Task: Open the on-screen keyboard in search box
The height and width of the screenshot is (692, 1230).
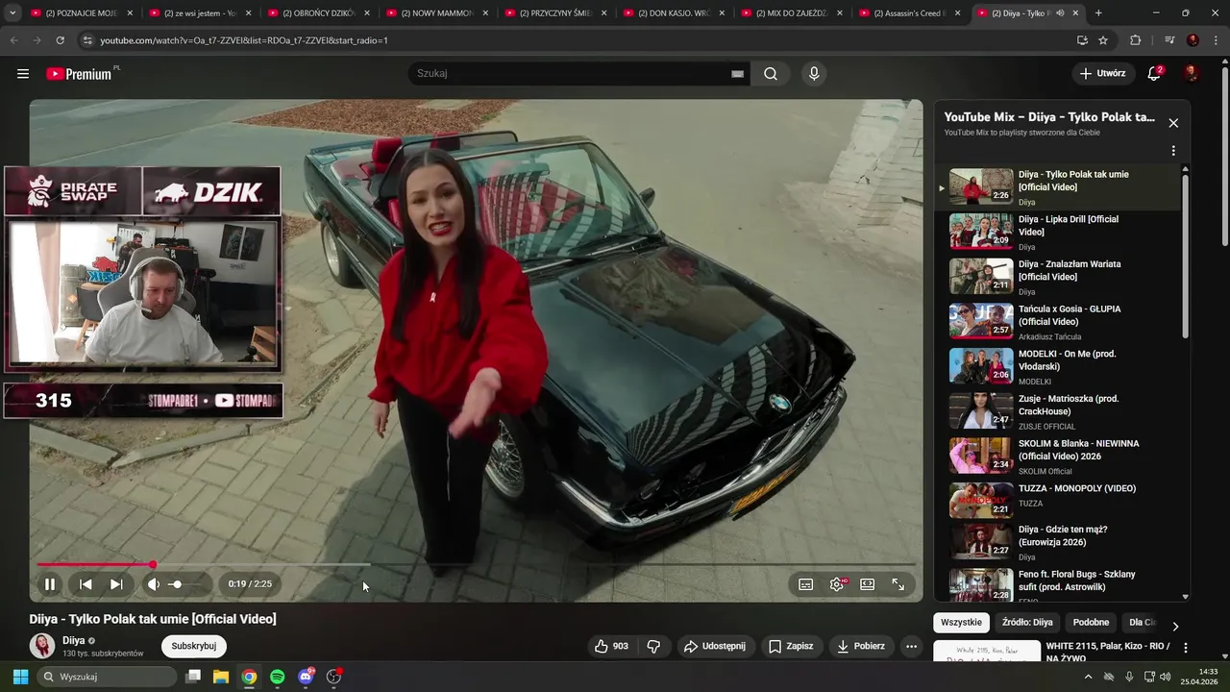Action: coord(737,74)
